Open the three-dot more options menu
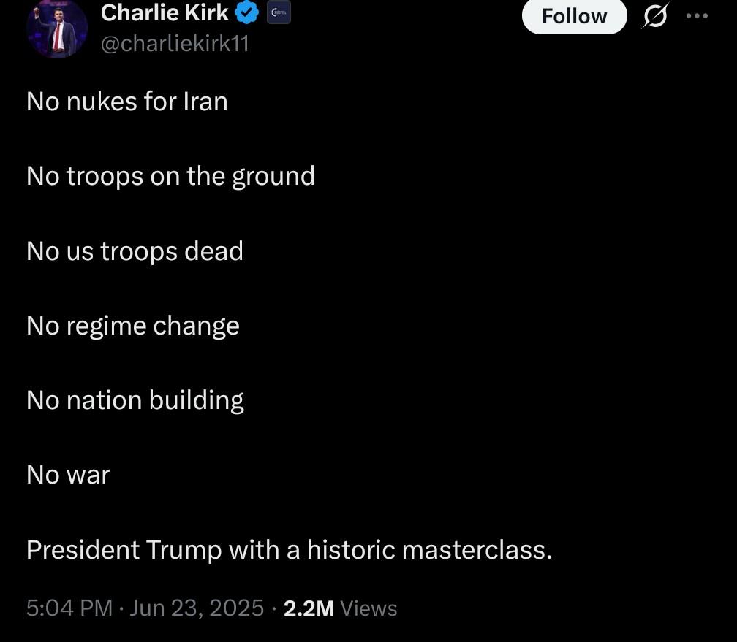737x642 pixels. [x=697, y=16]
